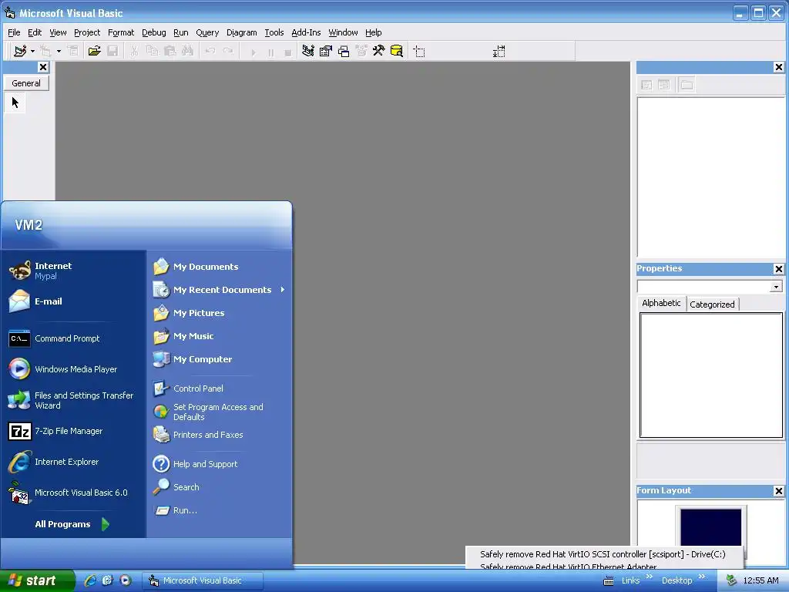The image size is (789, 592).
Task: Click the Add Form toolbar icon
Action: (x=45, y=51)
